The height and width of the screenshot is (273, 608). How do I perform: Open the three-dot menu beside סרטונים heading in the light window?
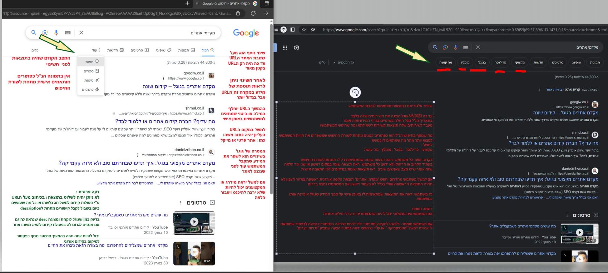pos(180,203)
